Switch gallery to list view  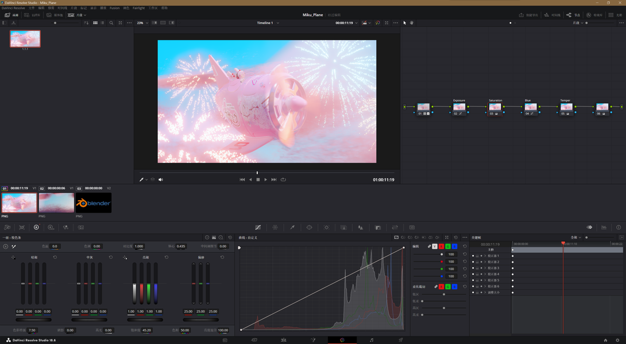(102, 23)
